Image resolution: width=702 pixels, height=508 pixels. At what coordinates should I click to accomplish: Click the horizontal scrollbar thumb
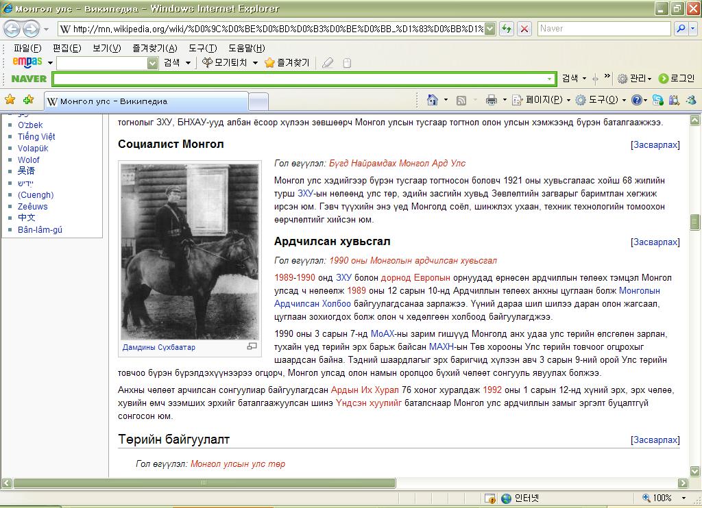tap(204, 483)
